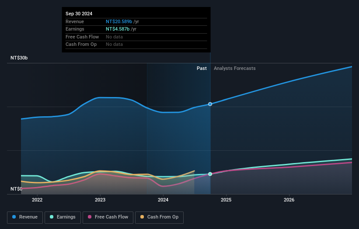This screenshot has width=359, height=229.
Task: Click the NT$0 y-axis label
Action: (16, 189)
